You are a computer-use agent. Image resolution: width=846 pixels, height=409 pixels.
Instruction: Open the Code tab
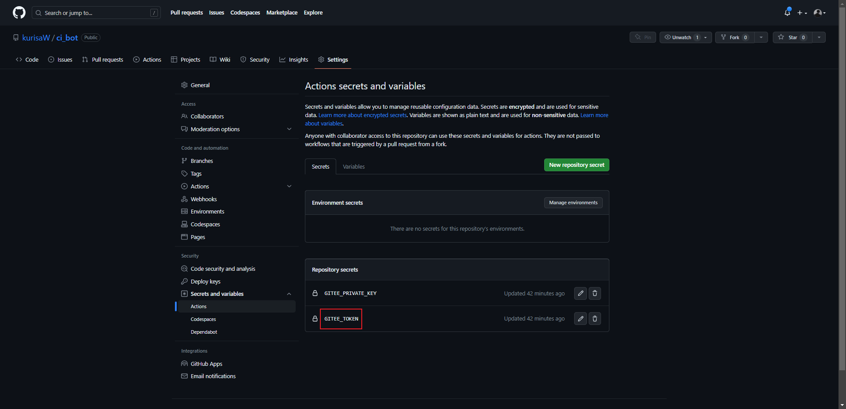[27, 60]
